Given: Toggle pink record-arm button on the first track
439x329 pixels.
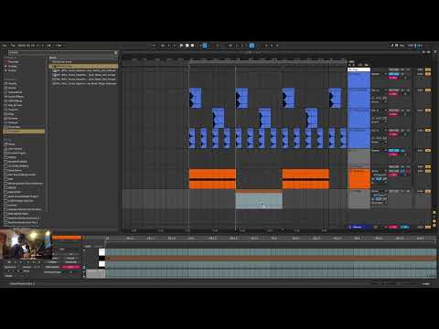Looking at the screenshot, I should [x=393, y=78].
